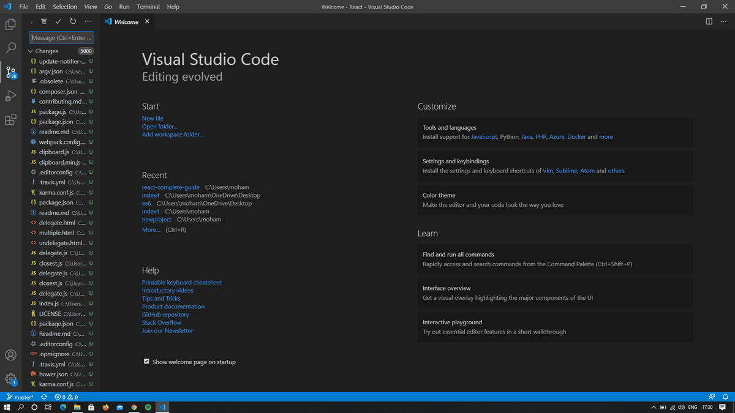Click the commit checkmark icon
The width and height of the screenshot is (735, 413).
coord(58,21)
